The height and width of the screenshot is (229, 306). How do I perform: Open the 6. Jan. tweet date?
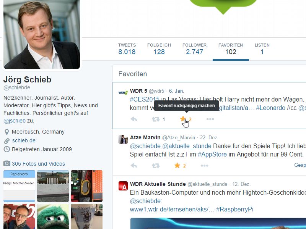tap(176, 91)
